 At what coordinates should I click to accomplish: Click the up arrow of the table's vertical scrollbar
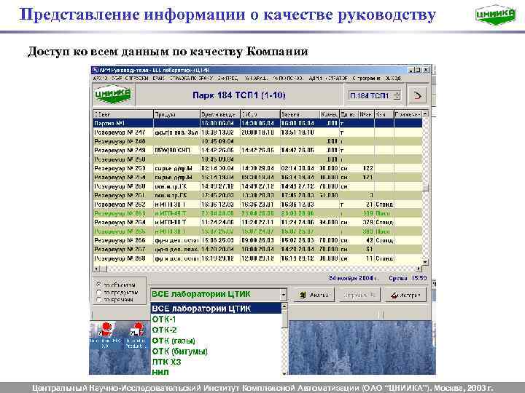coord(425,114)
